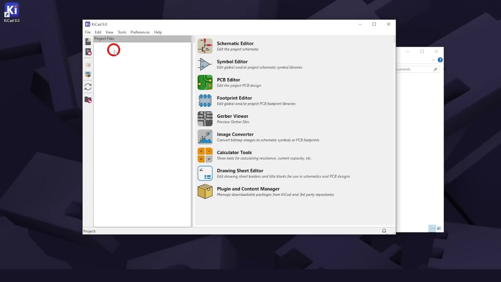Expand ribbon chevron in Explorer window

[433, 60]
